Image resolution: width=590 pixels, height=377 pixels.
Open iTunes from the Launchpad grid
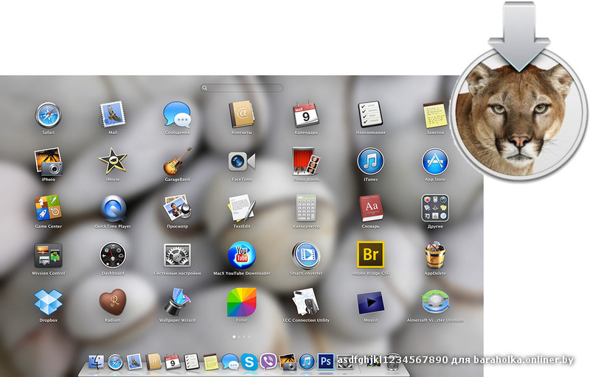[x=370, y=161]
